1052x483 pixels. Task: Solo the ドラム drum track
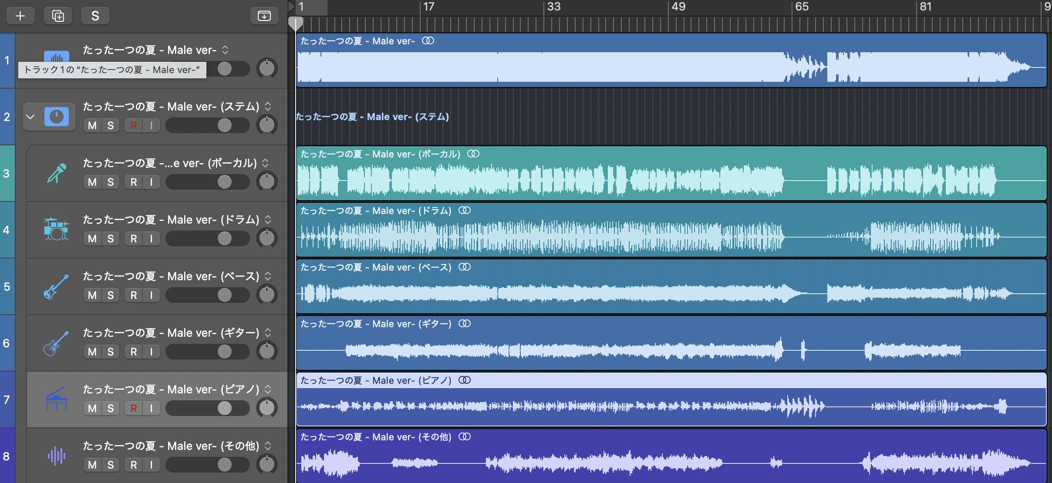111,238
